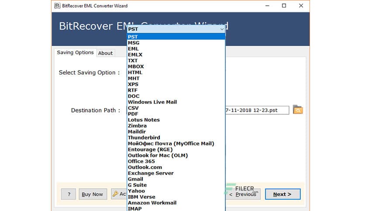Click the Buy Now button
365x211 pixels.
point(93,194)
